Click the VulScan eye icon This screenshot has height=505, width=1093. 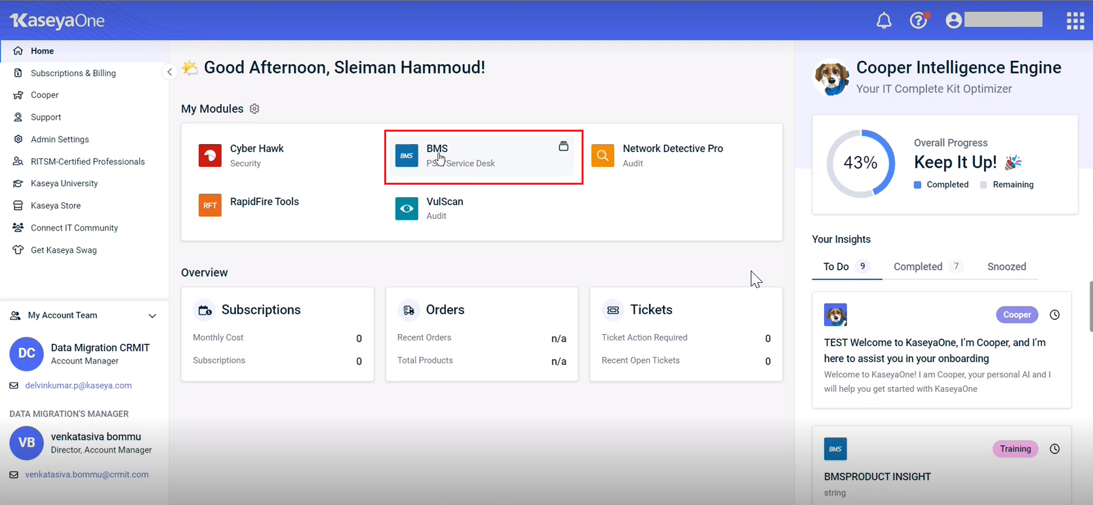[407, 208]
